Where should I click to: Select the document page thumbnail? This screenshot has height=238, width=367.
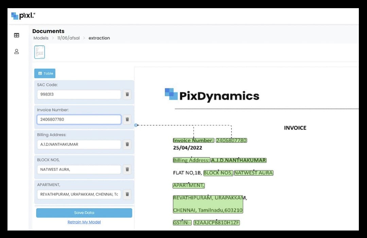(x=39, y=52)
